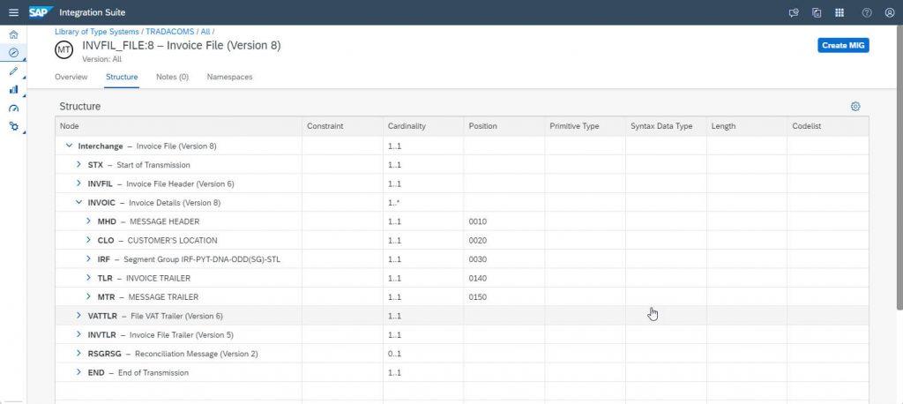Click the MT message type badge
Screen dimensions: 903x404
coord(63,50)
